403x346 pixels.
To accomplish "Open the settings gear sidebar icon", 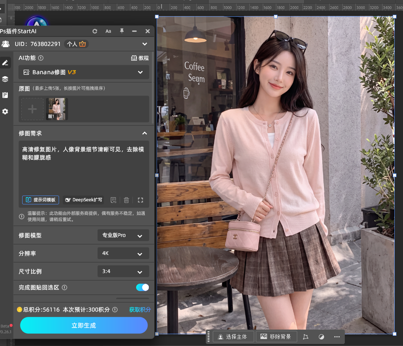I will (5, 112).
